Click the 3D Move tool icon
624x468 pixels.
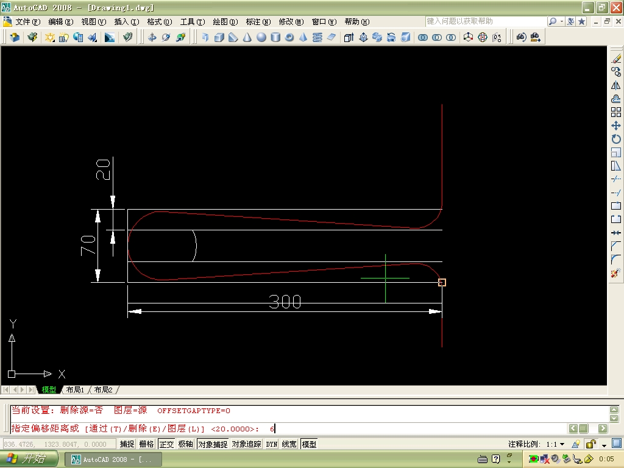(x=469, y=37)
